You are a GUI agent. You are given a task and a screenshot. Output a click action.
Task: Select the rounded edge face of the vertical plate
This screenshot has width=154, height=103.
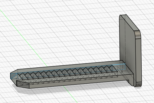pos(138,35)
